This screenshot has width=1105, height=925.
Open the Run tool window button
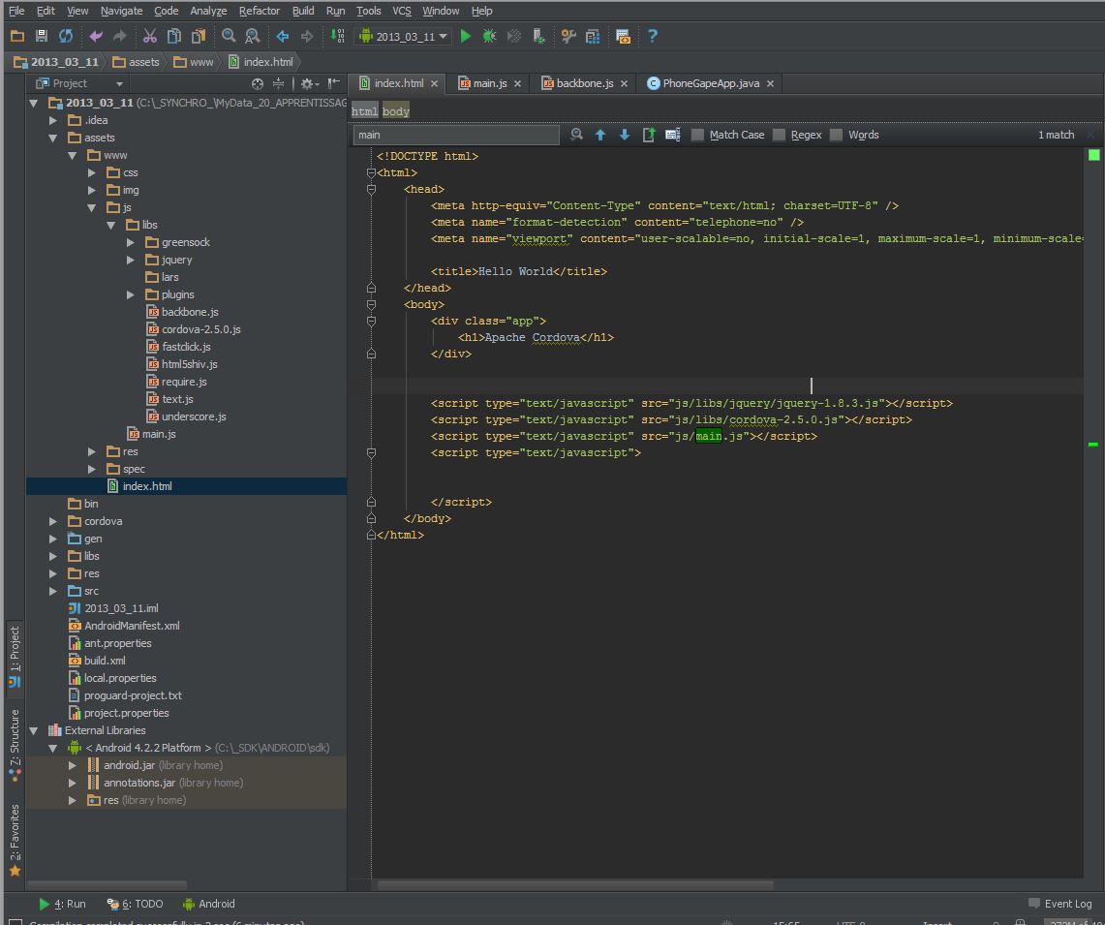point(62,904)
